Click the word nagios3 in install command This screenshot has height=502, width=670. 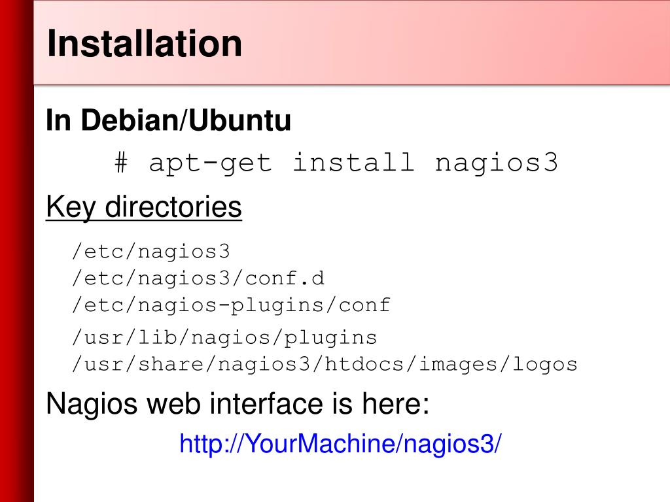coord(497,163)
